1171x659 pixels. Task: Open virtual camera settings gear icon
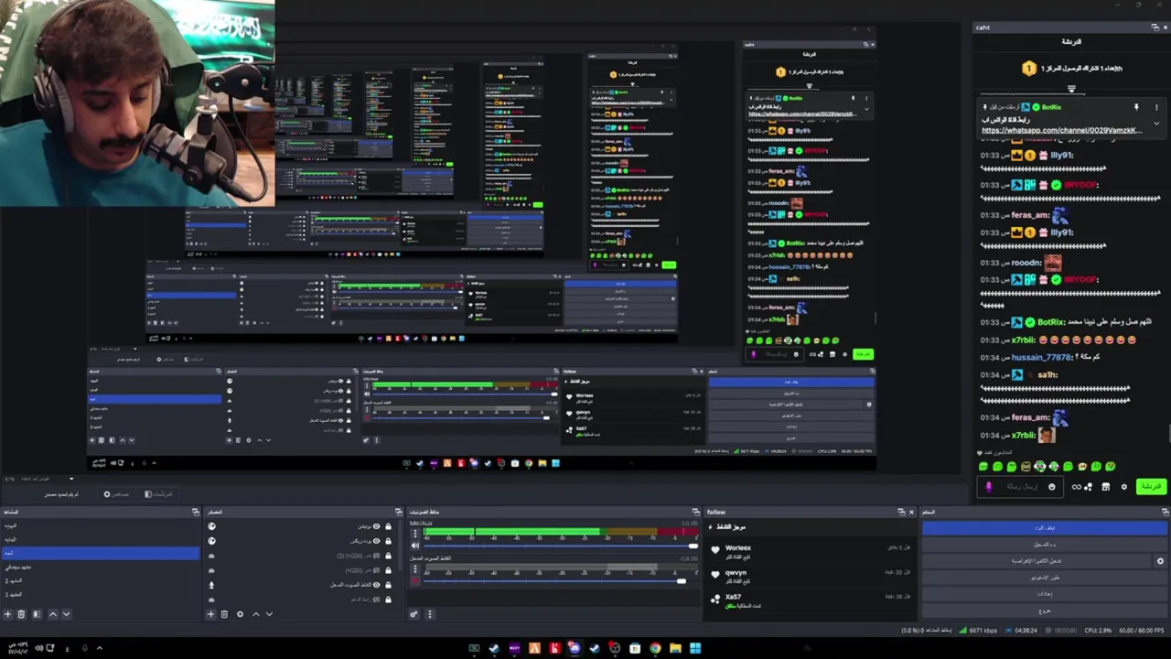(x=1160, y=561)
